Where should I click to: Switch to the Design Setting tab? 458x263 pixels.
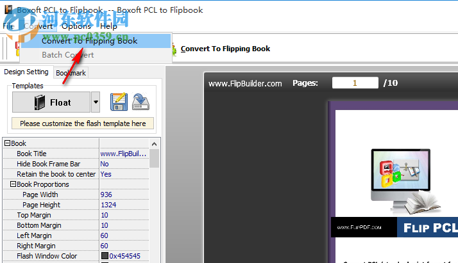click(x=26, y=72)
